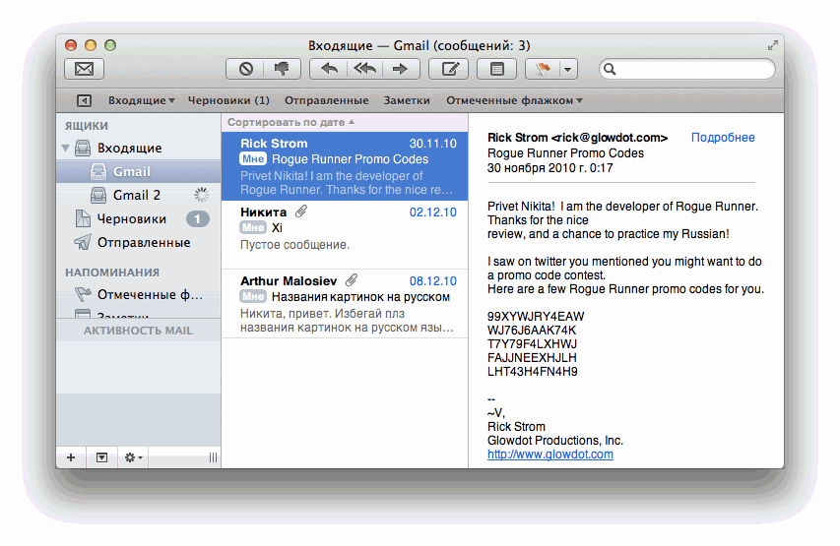
Task: Open the gear action menu
Action: (133, 457)
